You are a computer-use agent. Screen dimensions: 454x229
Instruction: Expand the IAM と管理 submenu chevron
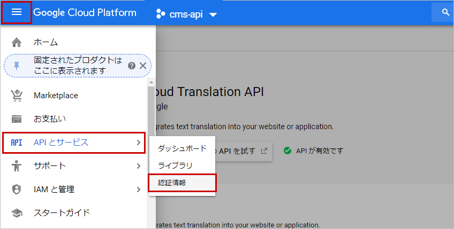[139, 189]
